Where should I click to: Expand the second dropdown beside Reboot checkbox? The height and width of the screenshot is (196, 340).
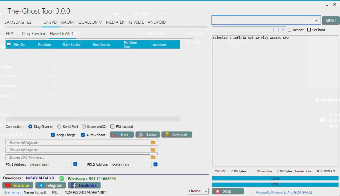click(283, 30)
